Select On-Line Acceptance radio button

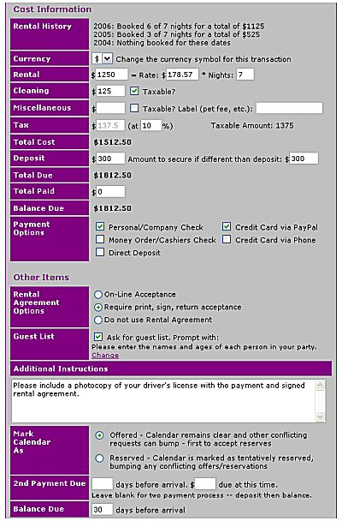pos(98,295)
